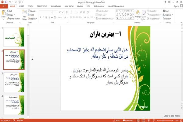Screen dimensions: 183x122
Task: Select the triangle shape in gallery
Action: click(x=117, y=14)
